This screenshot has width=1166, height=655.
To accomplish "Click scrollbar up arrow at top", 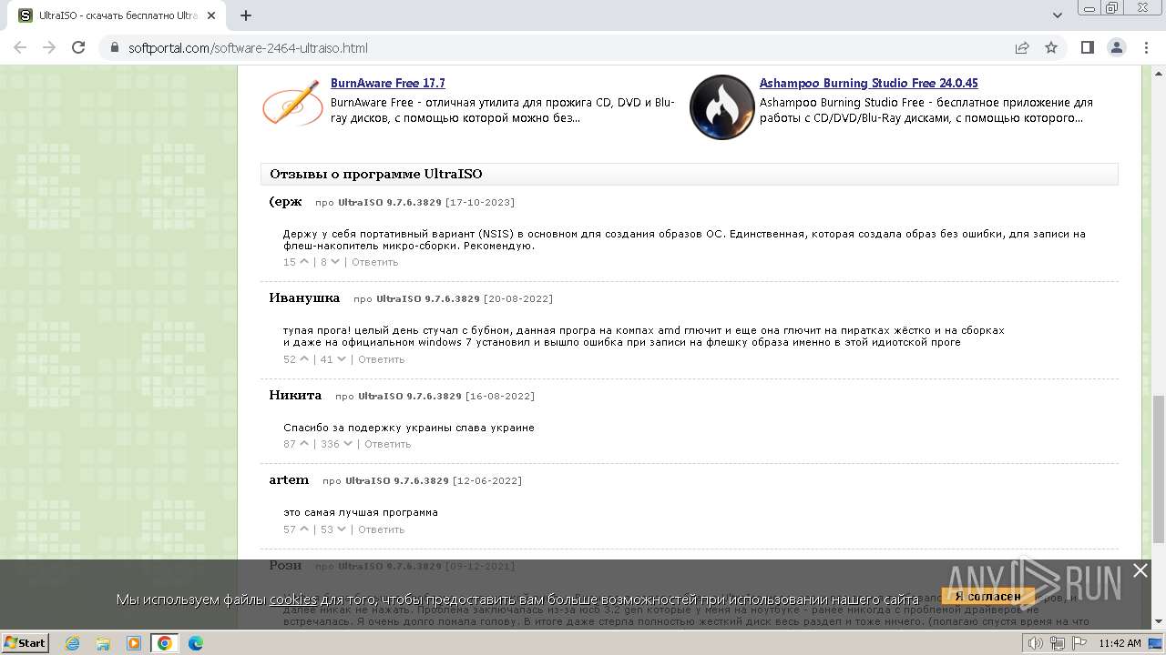I will coord(1158,73).
